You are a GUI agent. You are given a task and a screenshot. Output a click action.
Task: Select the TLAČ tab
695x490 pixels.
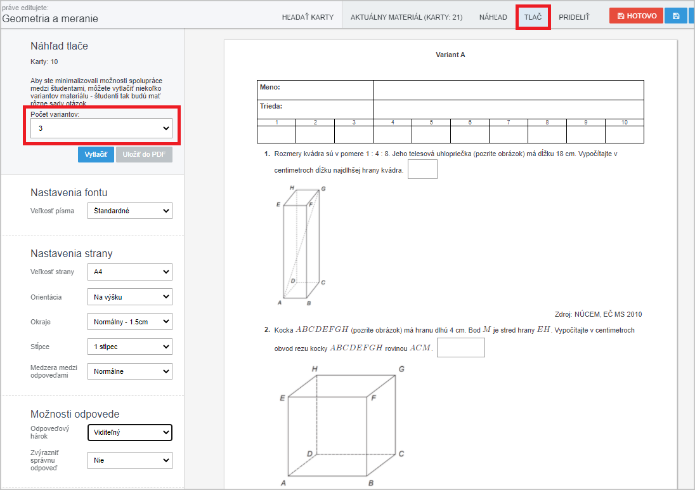(x=533, y=17)
